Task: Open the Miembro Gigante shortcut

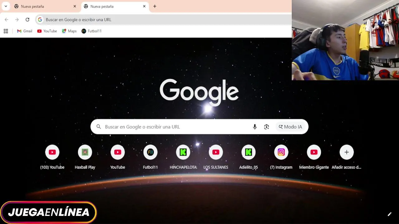Action: tap(314, 157)
